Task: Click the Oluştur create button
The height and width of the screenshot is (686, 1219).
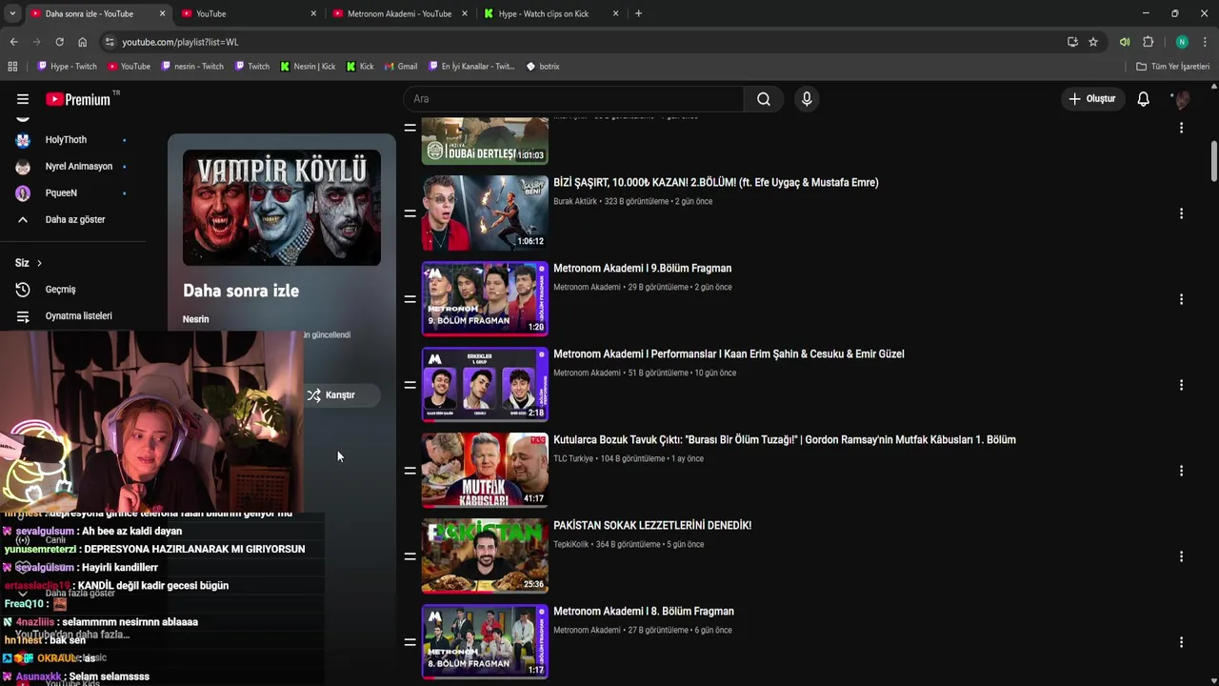Action: point(1091,99)
